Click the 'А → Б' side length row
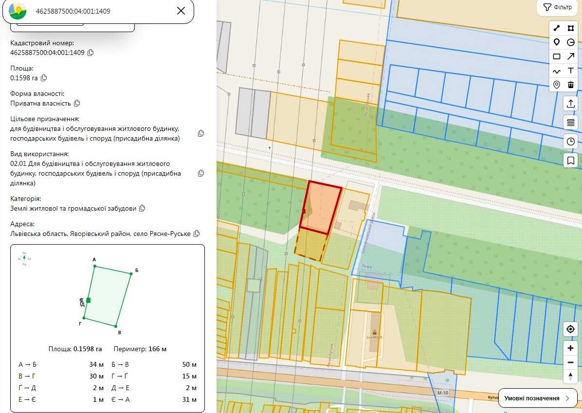This screenshot has height=413, width=582. 61,364
